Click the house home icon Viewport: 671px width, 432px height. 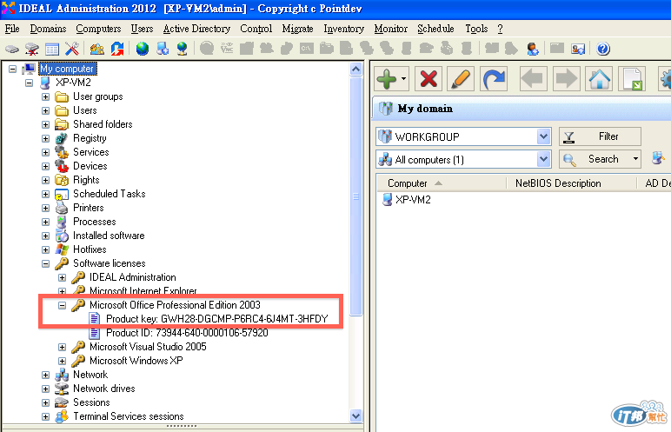600,79
